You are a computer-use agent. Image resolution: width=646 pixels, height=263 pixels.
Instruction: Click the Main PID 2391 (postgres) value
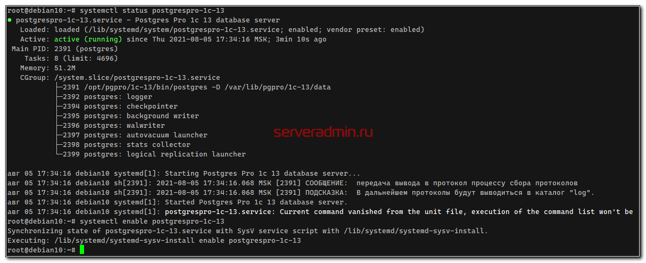86,49
